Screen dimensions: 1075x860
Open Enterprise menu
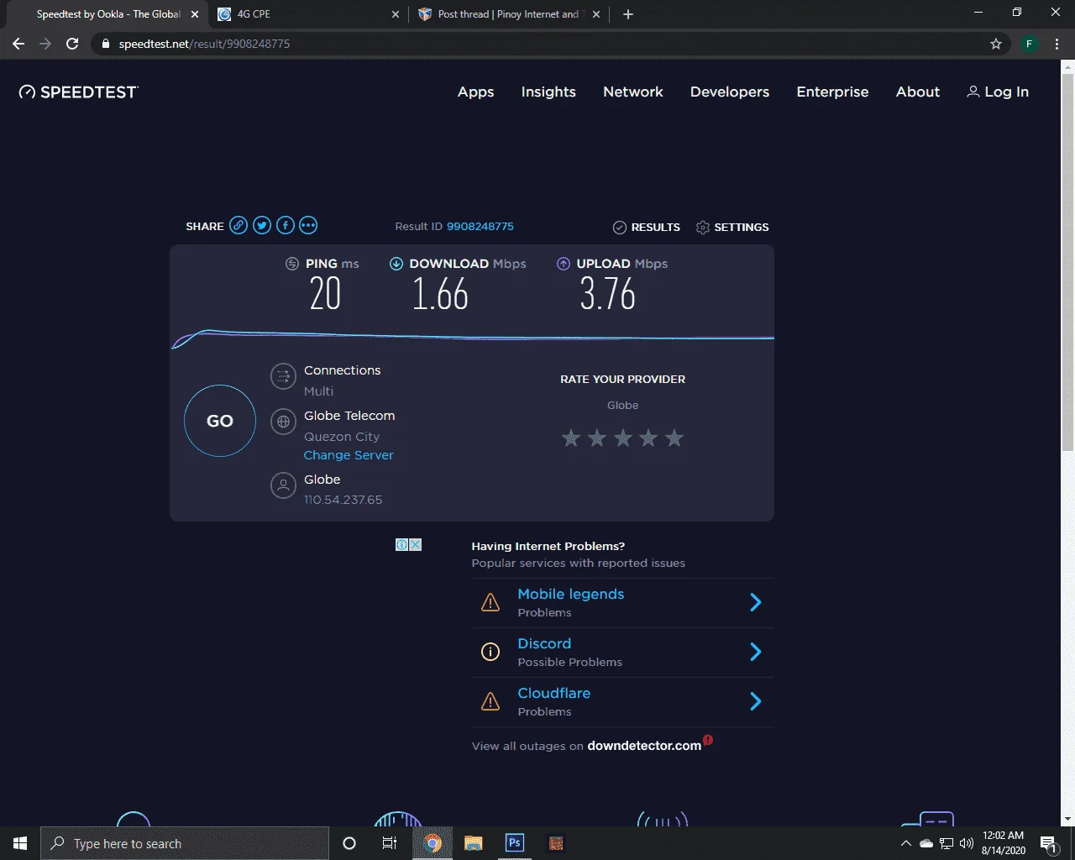click(832, 92)
